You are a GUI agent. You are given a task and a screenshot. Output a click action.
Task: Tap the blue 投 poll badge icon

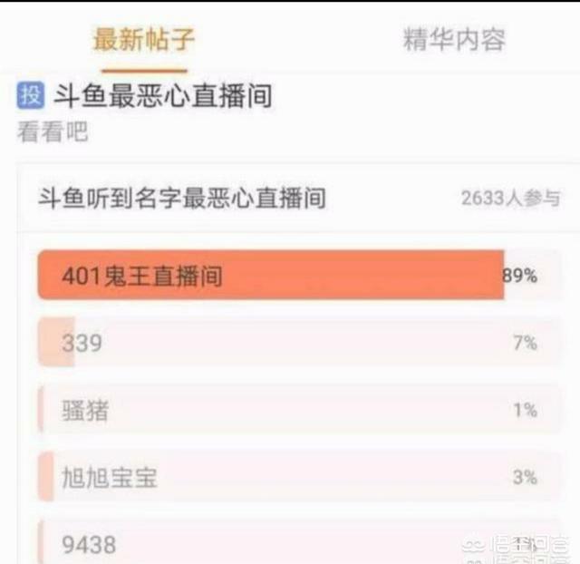click(x=31, y=95)
